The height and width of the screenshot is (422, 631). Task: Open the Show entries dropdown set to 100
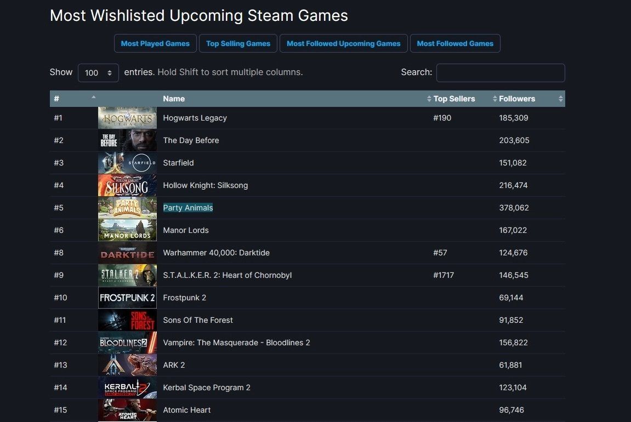pyautogui.click(x=98, y=73)
